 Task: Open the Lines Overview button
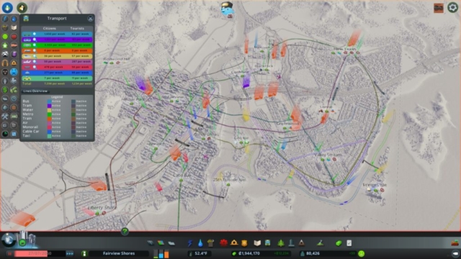pyautogui.click(x=35, y=91)
